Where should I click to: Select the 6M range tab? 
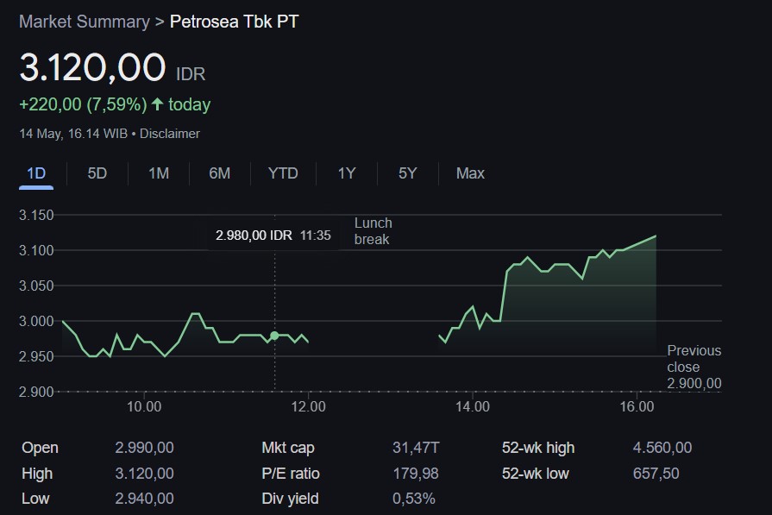[220, 173]
